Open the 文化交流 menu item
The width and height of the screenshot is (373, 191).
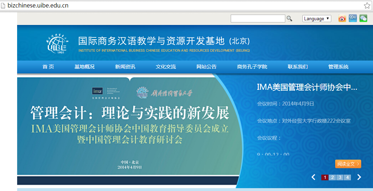click(x=166, y=67)
